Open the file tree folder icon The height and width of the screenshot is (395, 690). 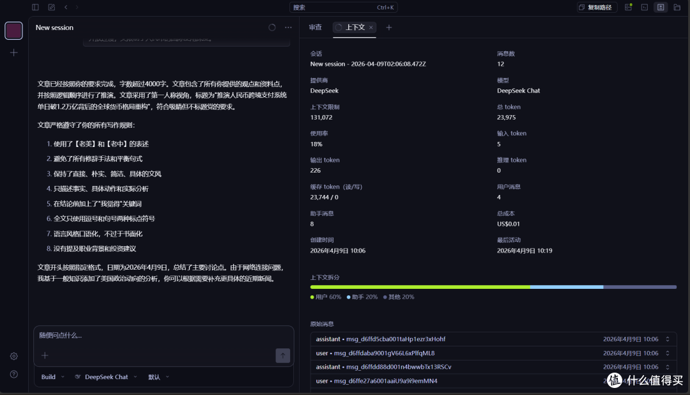click(677, 7)
